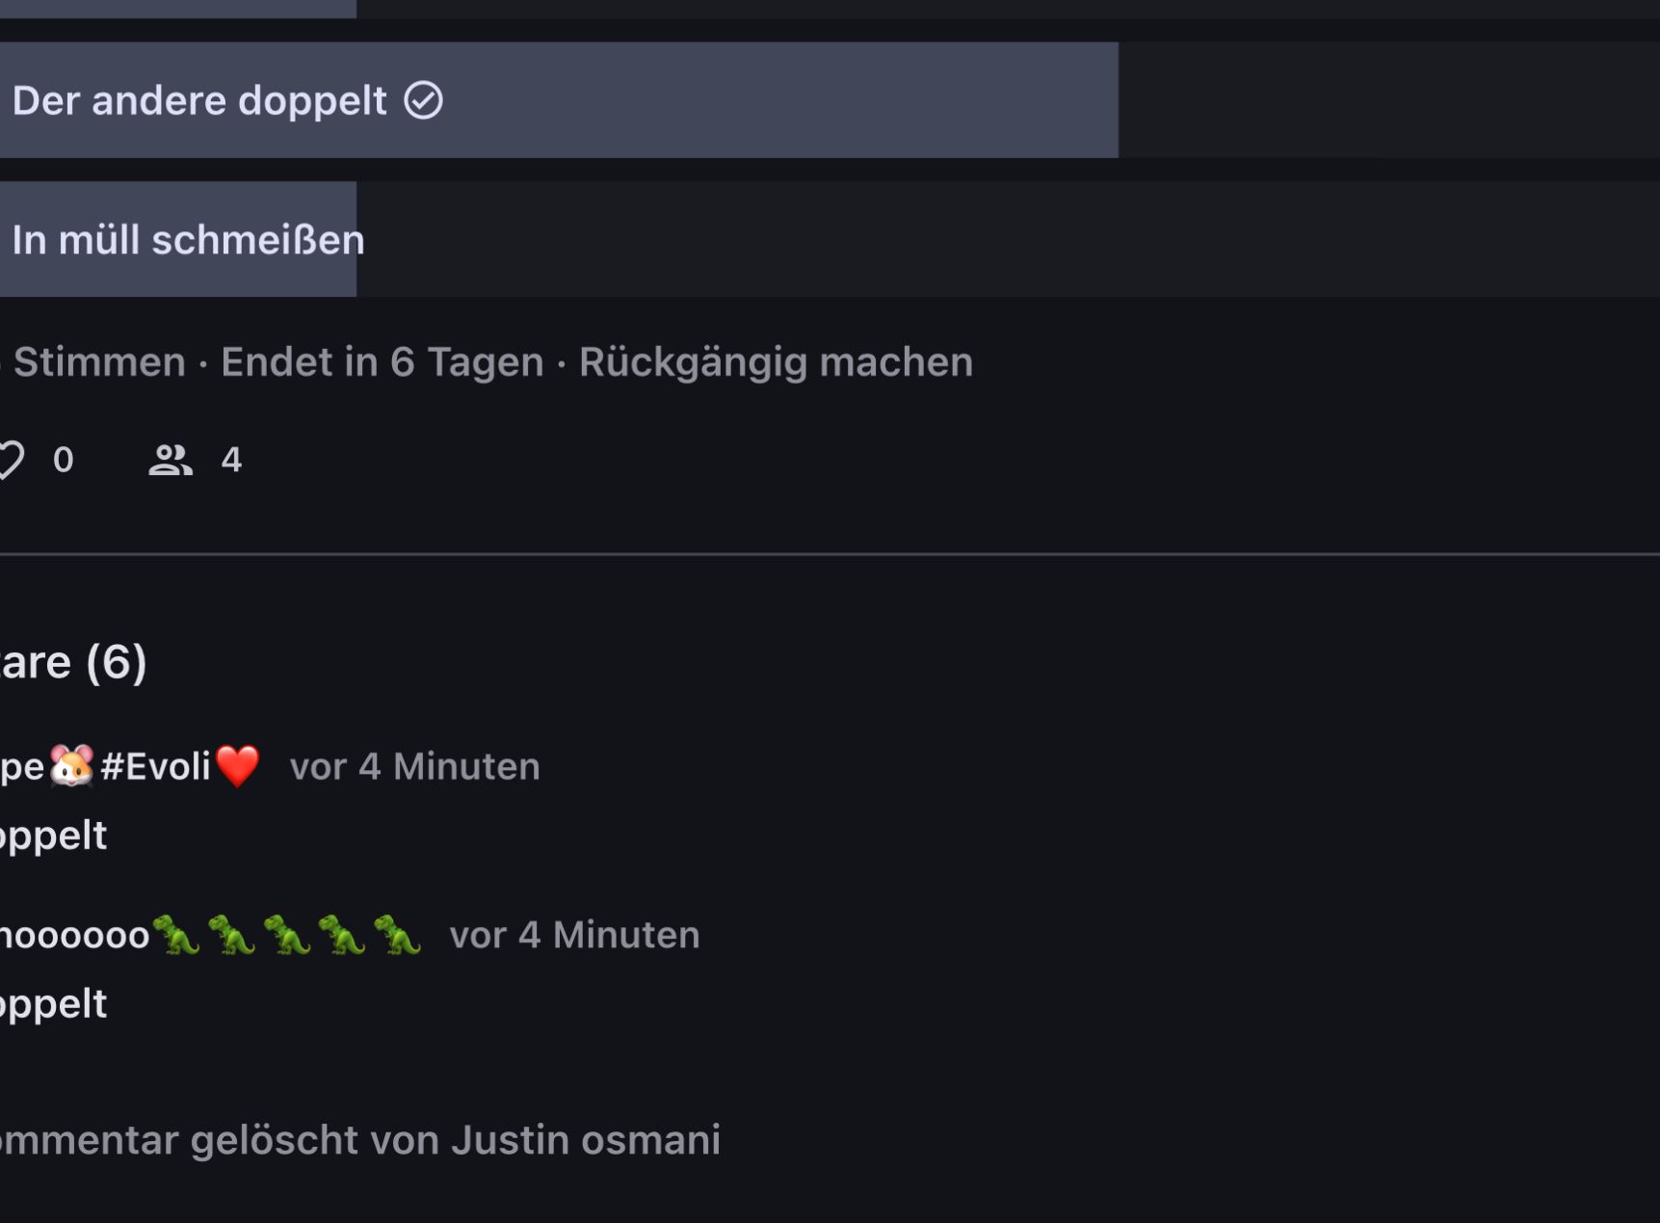Open the "hoooooo" commenter's profile
The image size is (1660, 1223).
pos(74,936)
